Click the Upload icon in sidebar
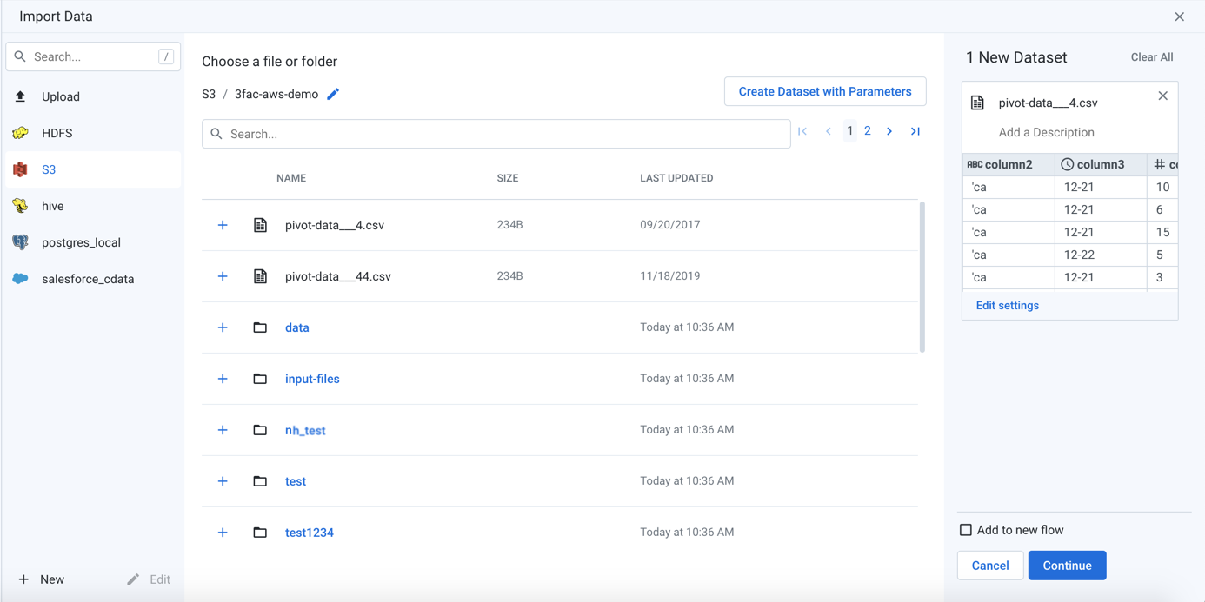 tap(21, 96)
